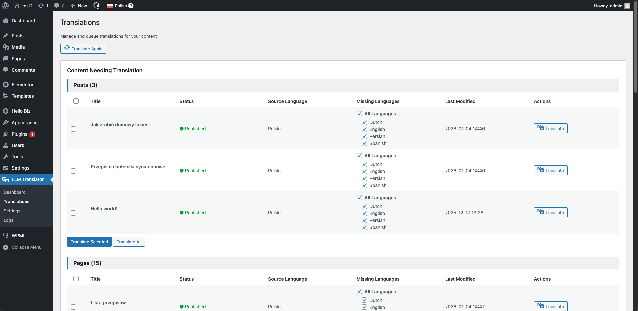Check the select-all checkbox in the Posts table header

pos(76,101)
